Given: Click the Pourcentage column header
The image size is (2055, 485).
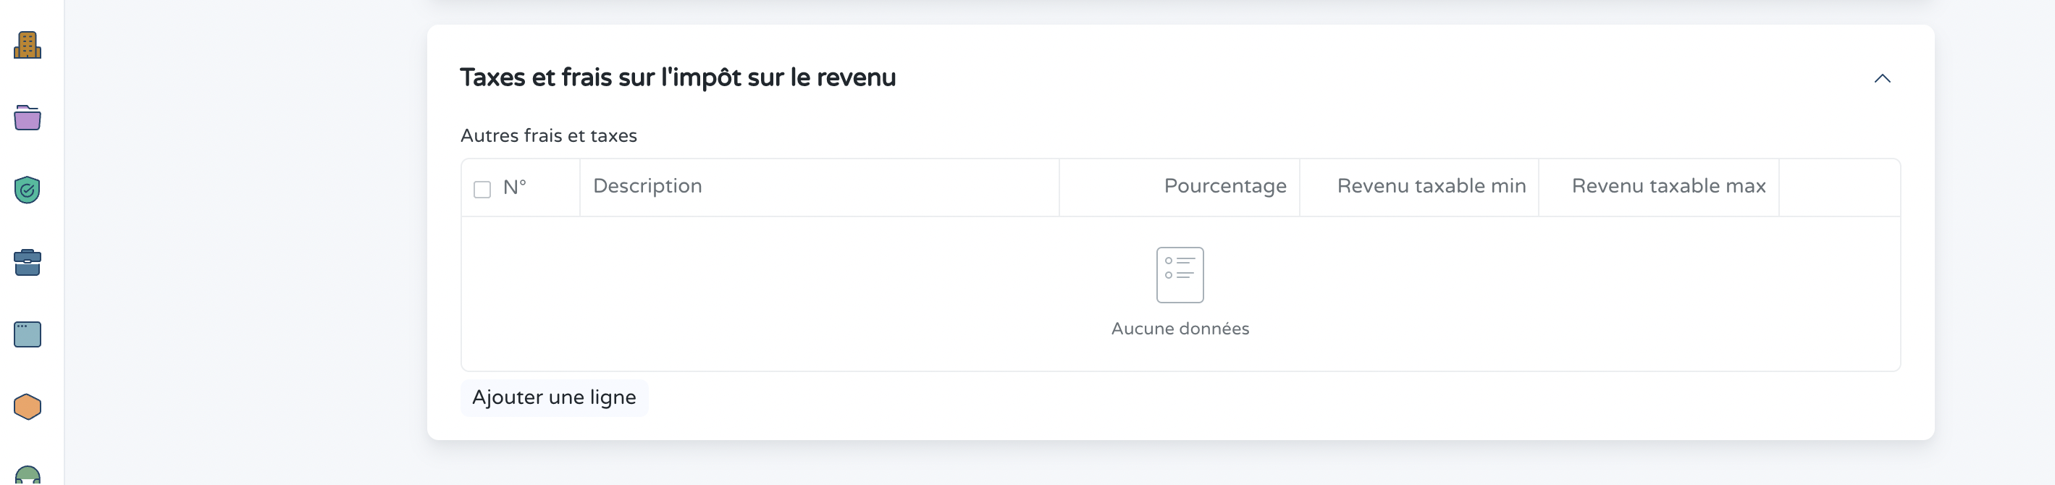Looking at the screenshot, I should (1225, 186).
